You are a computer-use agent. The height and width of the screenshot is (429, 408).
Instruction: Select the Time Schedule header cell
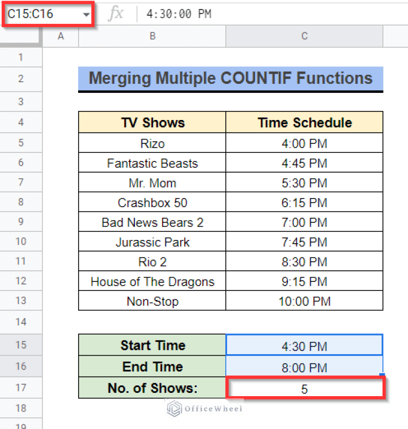[x=304, y=123]
